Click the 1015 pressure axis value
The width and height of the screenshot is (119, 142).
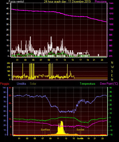click(111, 14)
